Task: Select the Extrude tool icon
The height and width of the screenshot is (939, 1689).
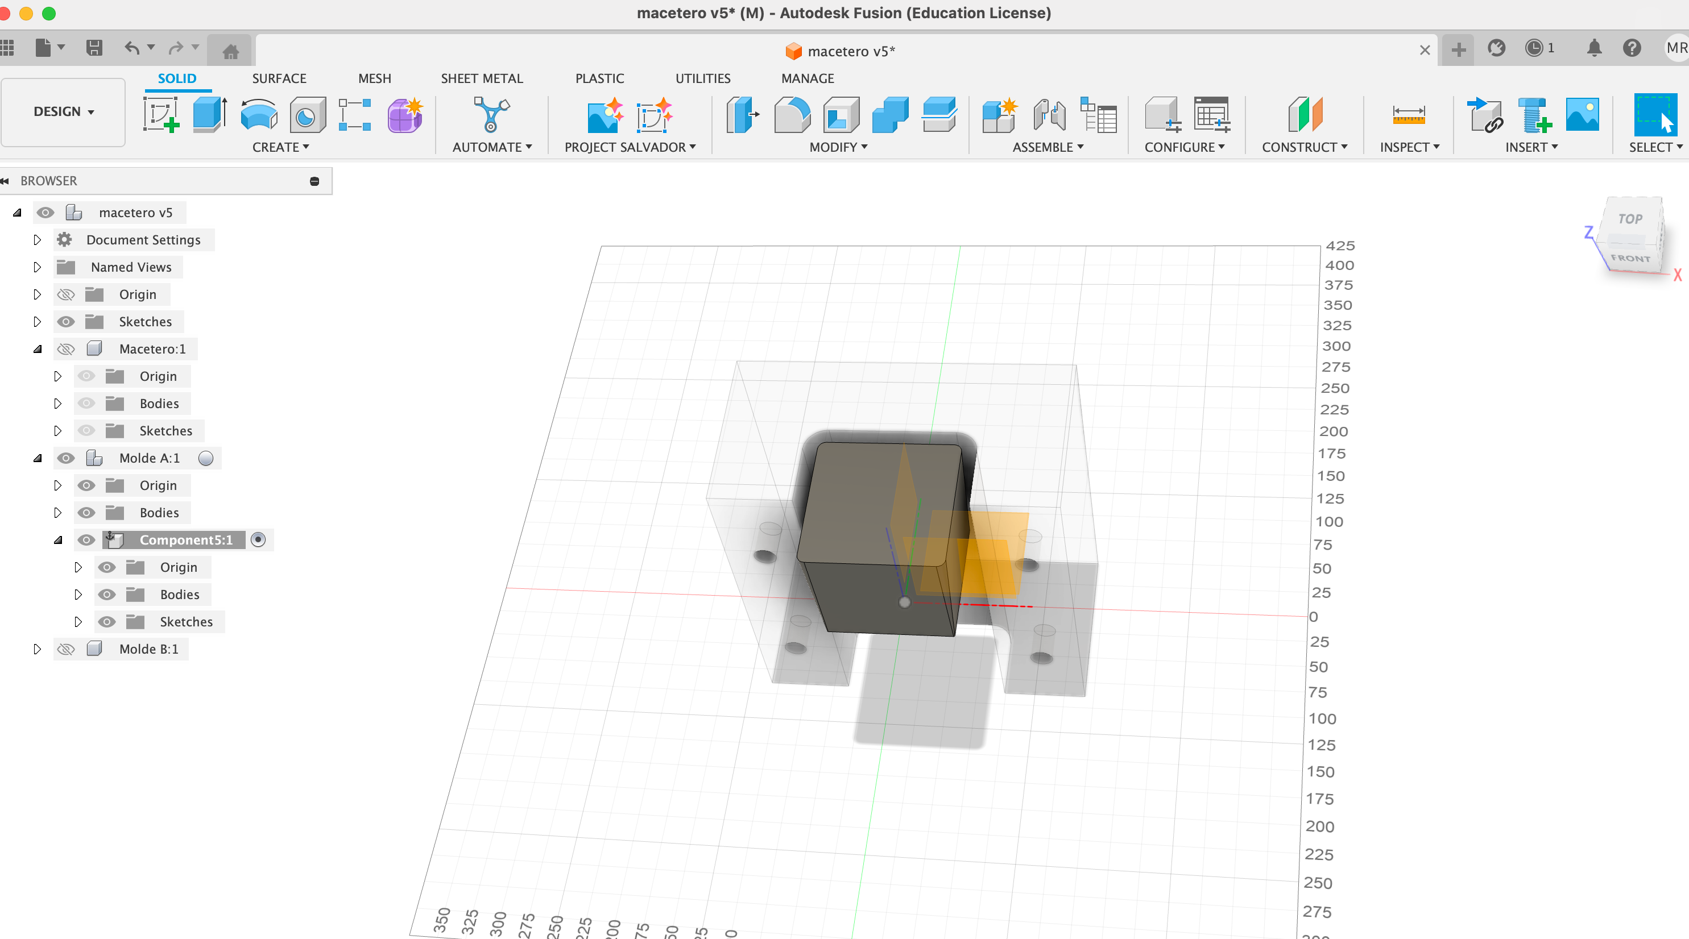Action: [210, 115]
